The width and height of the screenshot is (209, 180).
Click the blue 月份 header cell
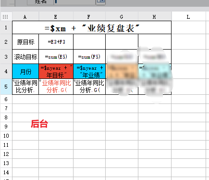pos(25,71)
